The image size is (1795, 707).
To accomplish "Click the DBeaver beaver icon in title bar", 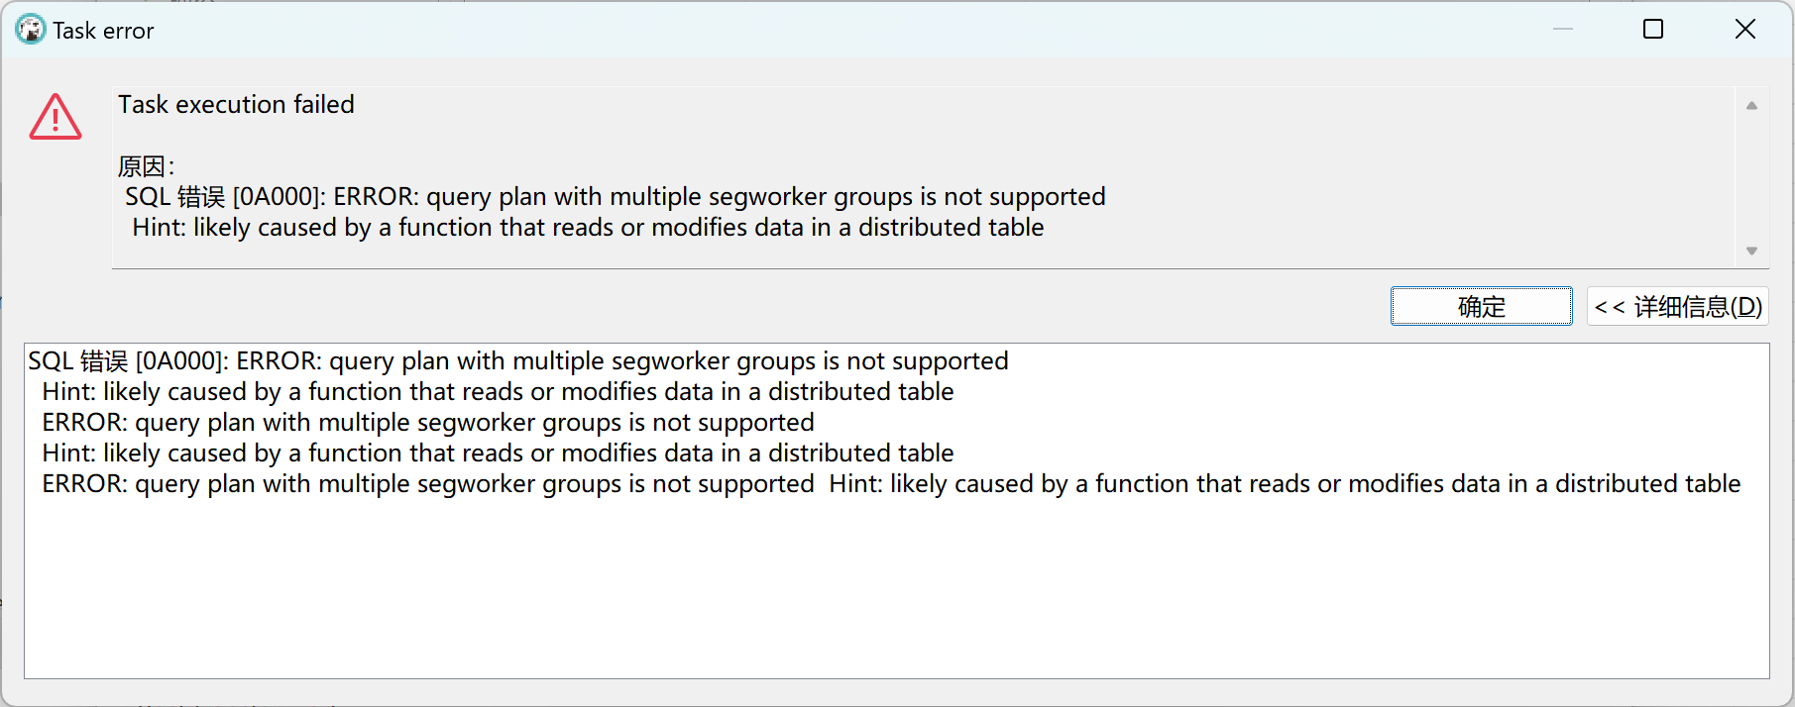I will click(31, 29).
